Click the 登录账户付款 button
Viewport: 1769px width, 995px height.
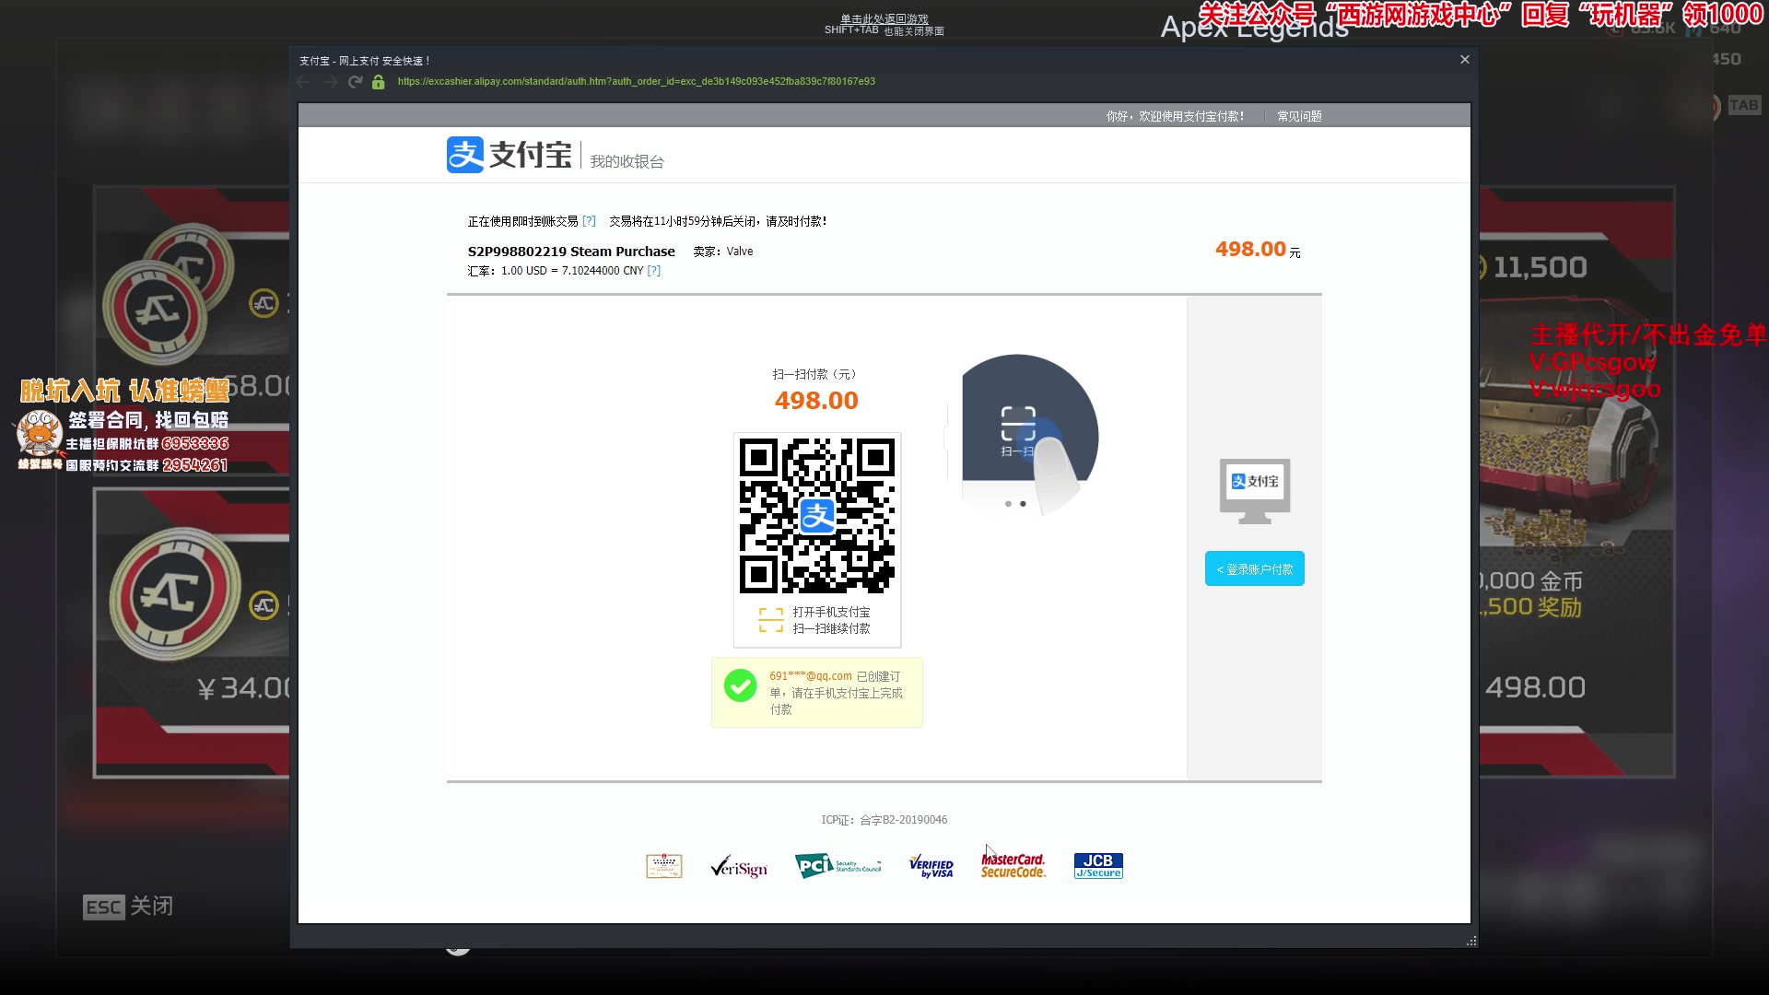coord(1255,569)
